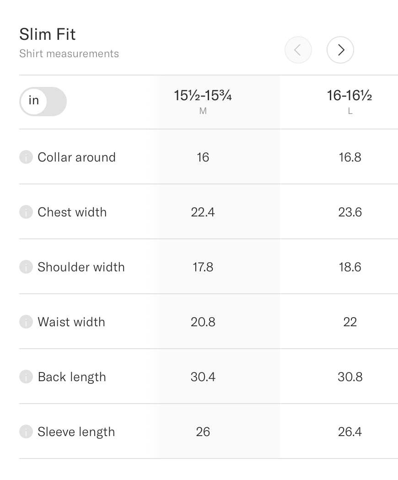Viewport: 398px width, 480px height.
Task: Click the Waist width label
Action: [71, 322]
